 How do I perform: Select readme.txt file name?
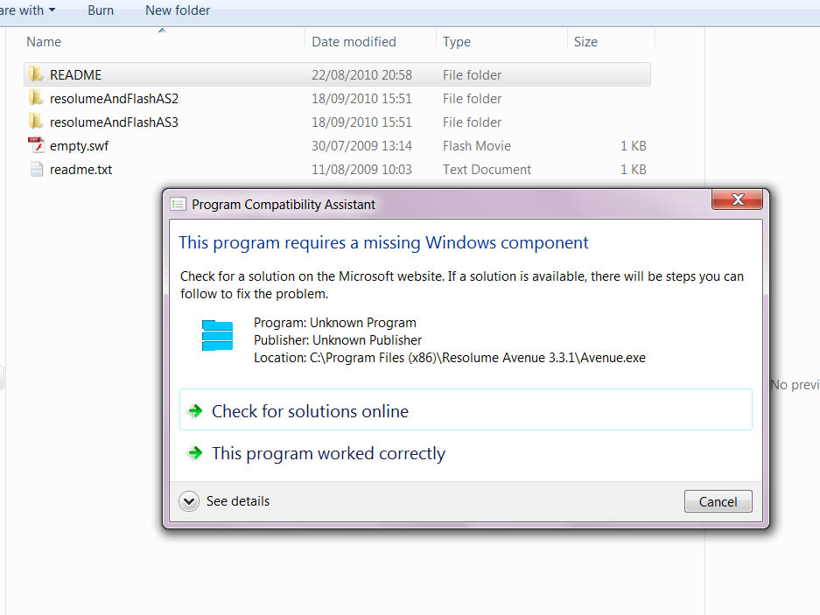[81, 170]
